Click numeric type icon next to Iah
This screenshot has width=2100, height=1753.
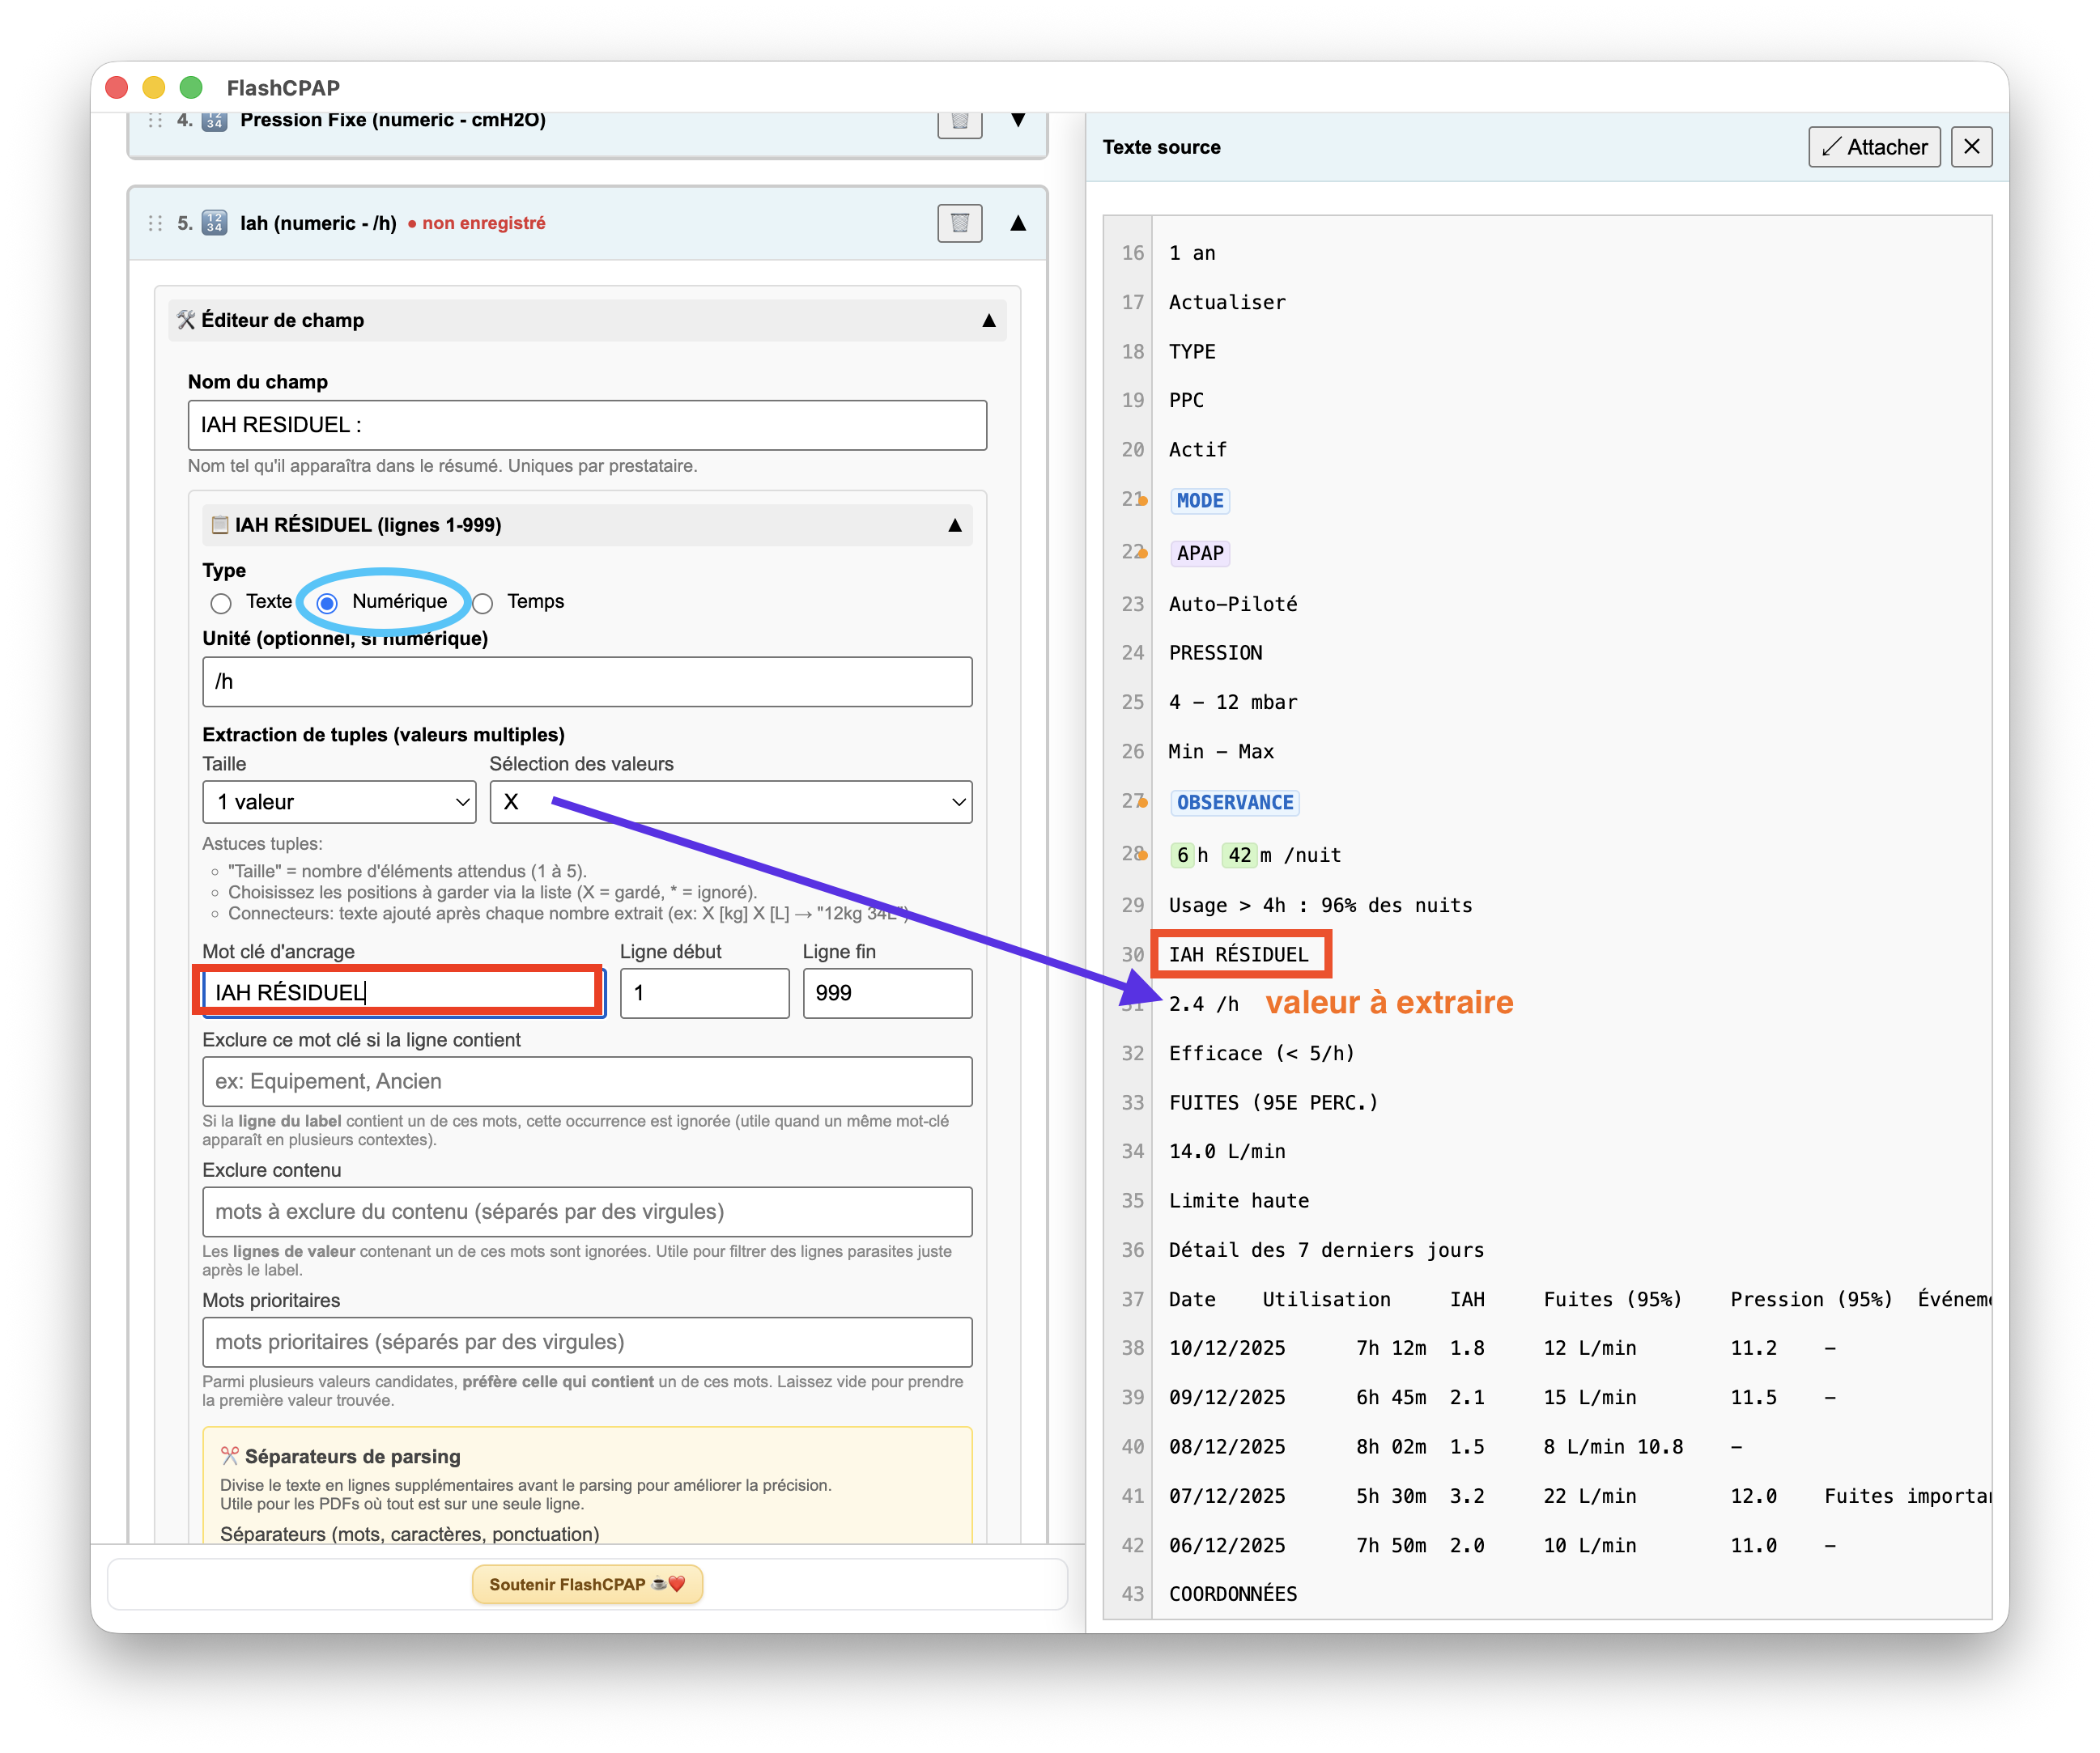[214, 223]
